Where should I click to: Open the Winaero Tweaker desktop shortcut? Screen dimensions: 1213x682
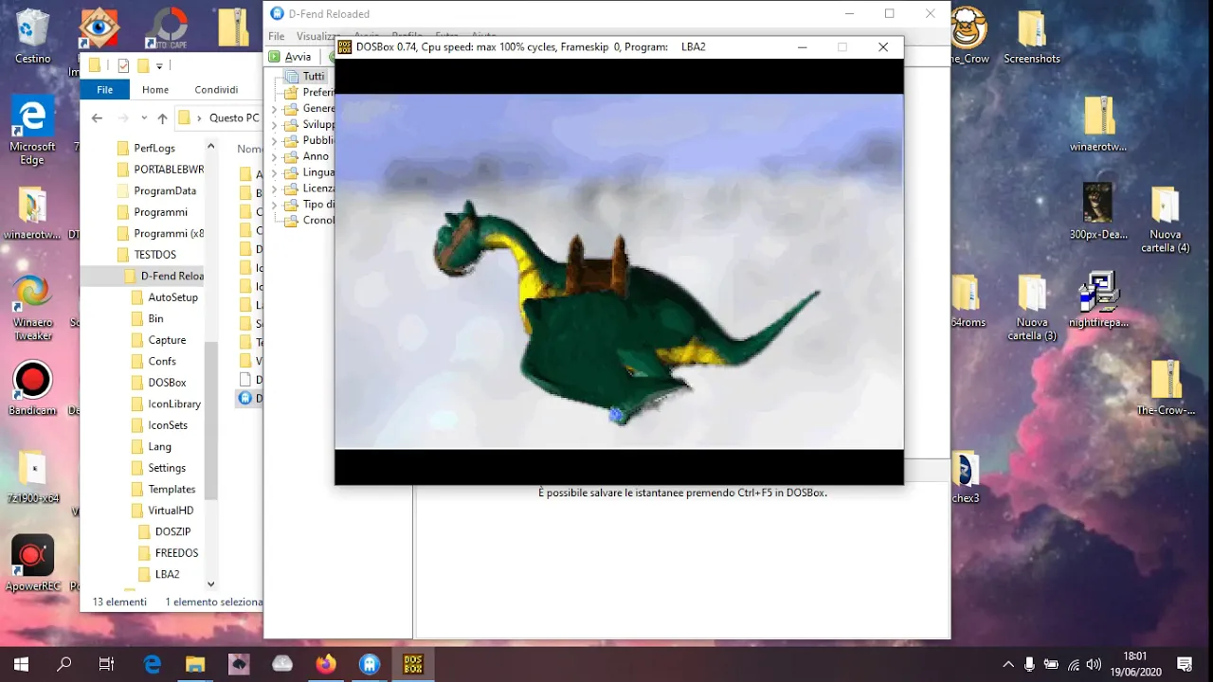pyautogui.click(x=32, y=308)
